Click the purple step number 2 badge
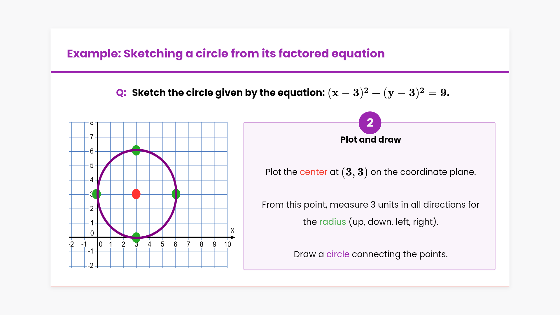This screenshot has width=560, height=315. (x=370, y=123)
